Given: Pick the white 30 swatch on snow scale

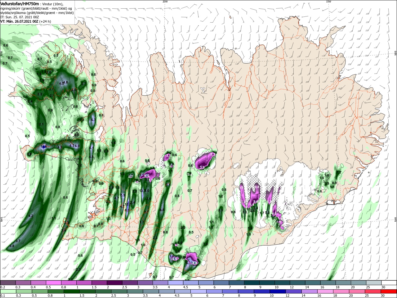Looking at the screenshot, I should tap(389, 283).
